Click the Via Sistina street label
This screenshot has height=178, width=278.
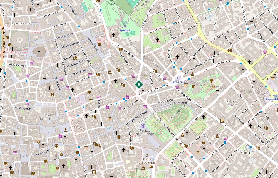(129, 53)
